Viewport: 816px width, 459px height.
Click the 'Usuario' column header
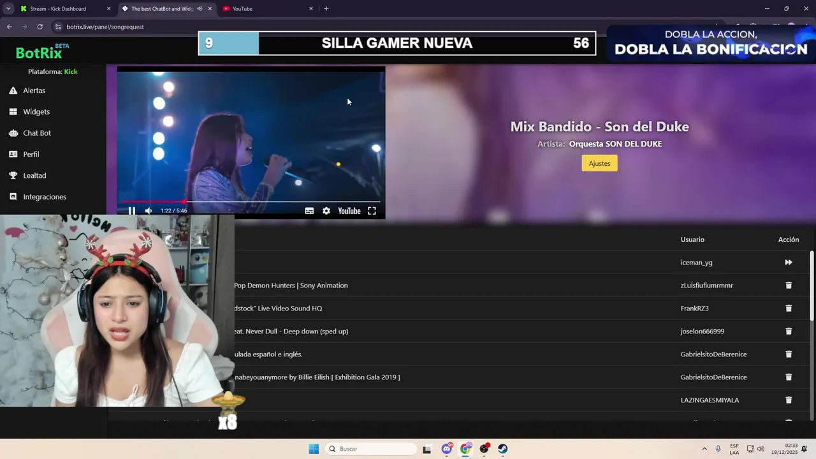tap(692, 239)
